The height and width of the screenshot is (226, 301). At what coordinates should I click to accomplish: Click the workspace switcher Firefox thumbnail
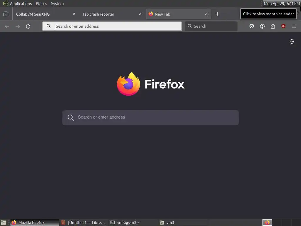[267, 222]
